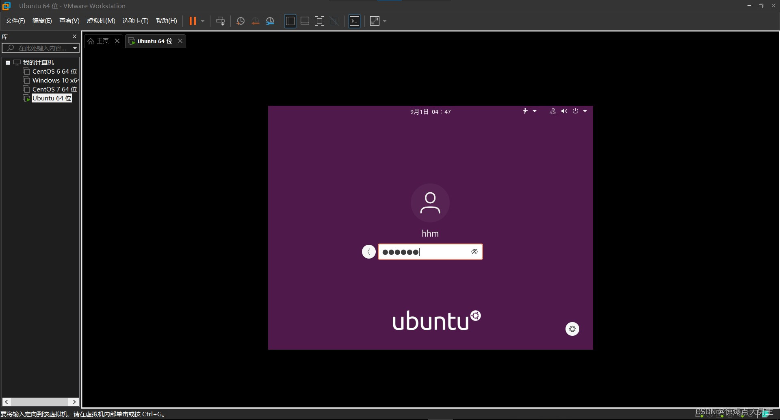Close the Ubuntu 64 位 tab

coord(180,41)
